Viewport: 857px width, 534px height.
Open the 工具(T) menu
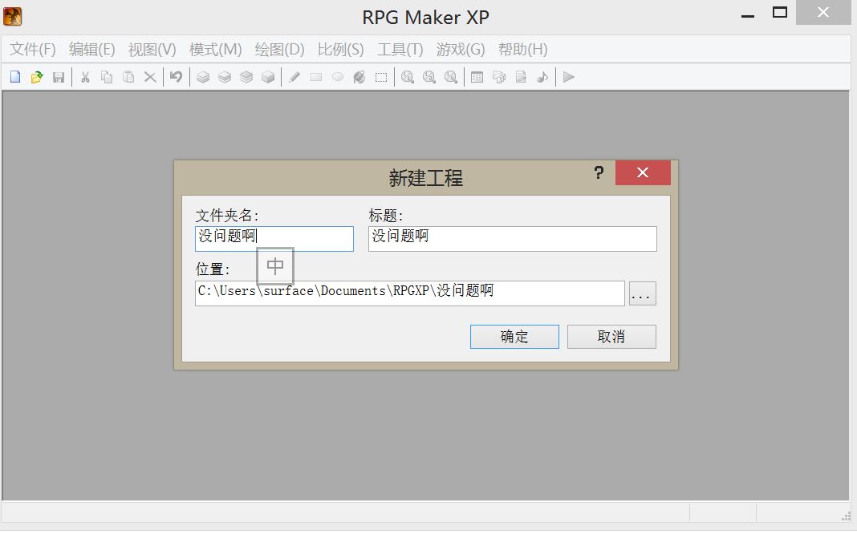pyautogui.click(x=400, y=50)
